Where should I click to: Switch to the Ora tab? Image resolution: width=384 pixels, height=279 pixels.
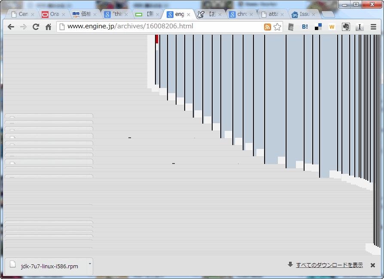55,14
